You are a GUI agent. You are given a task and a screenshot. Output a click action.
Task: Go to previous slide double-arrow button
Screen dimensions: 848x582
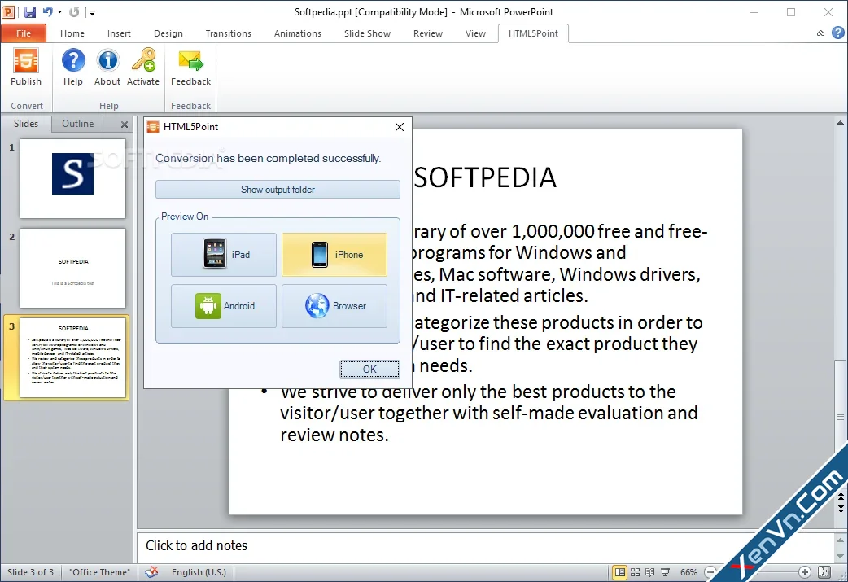coord(841,496)
